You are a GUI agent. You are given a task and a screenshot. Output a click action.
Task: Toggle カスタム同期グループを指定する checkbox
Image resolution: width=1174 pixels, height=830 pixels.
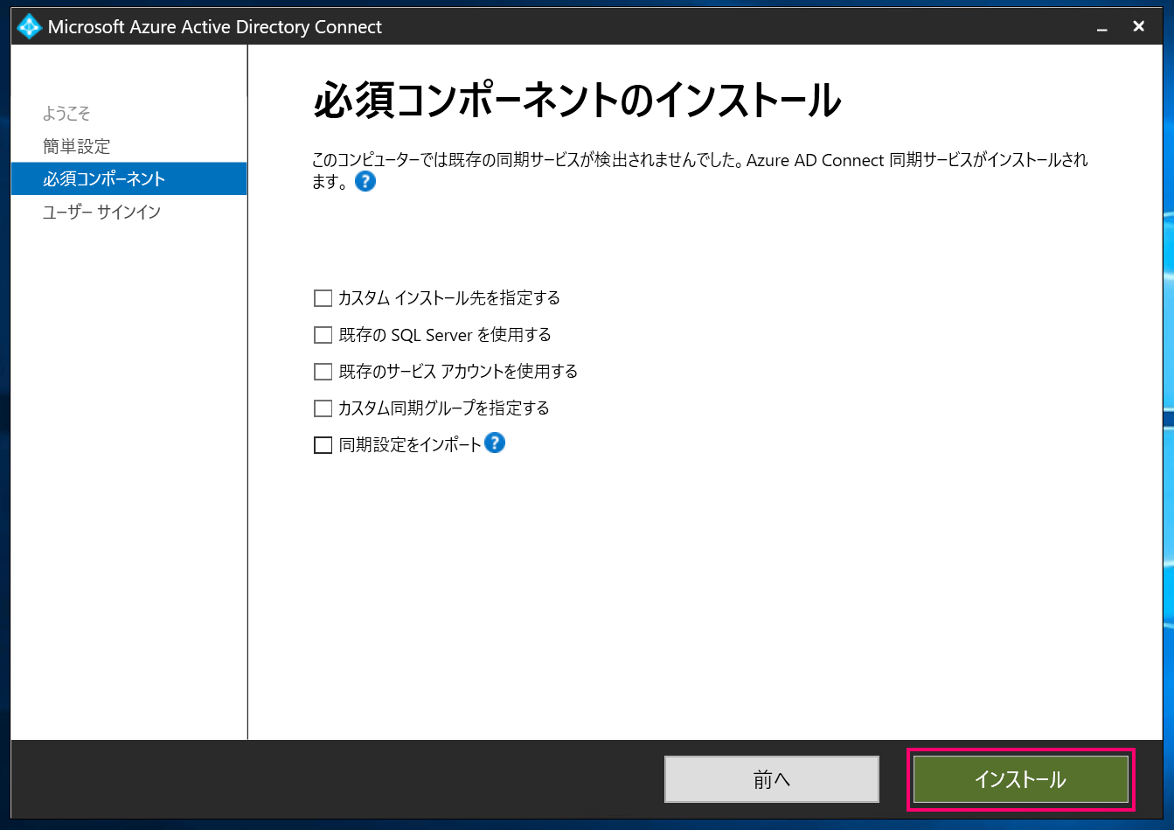tap(323, 408)
